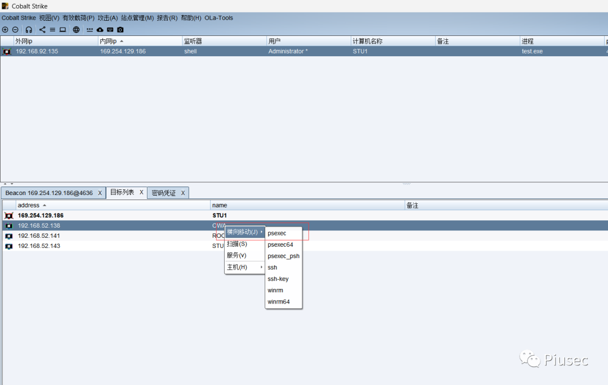Viewport: 608px width, 385px height.
Task: Open listeners via the headphones icon
Action: click(x=29, y=29)
